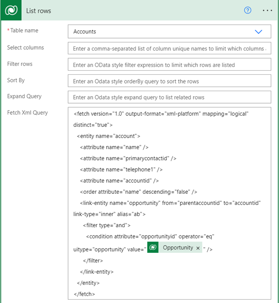Click the closing '</entity>' tag line
The image size is (279, 303).
(x=88, y=283)
